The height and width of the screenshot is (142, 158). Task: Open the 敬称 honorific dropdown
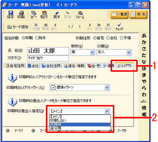[93, 52]
